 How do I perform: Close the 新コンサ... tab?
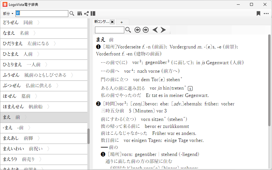coord(112,22)
